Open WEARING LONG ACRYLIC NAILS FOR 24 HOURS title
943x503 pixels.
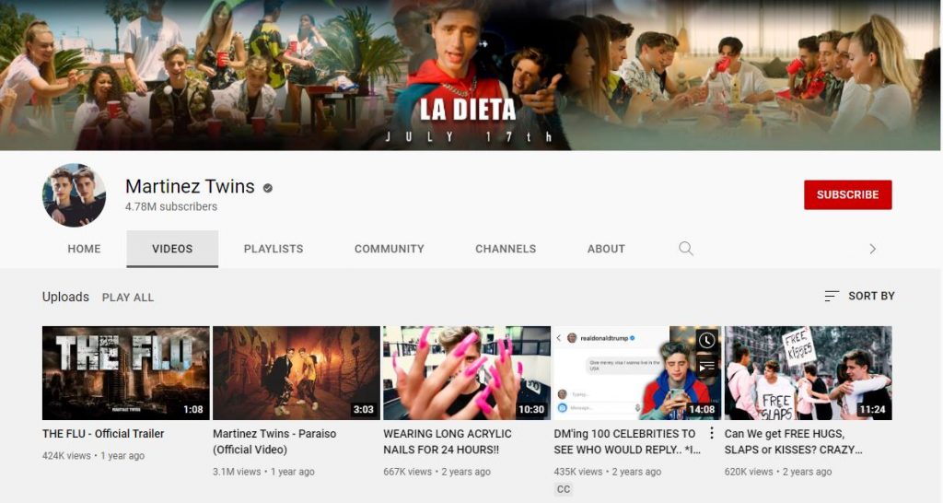point(448,441)
